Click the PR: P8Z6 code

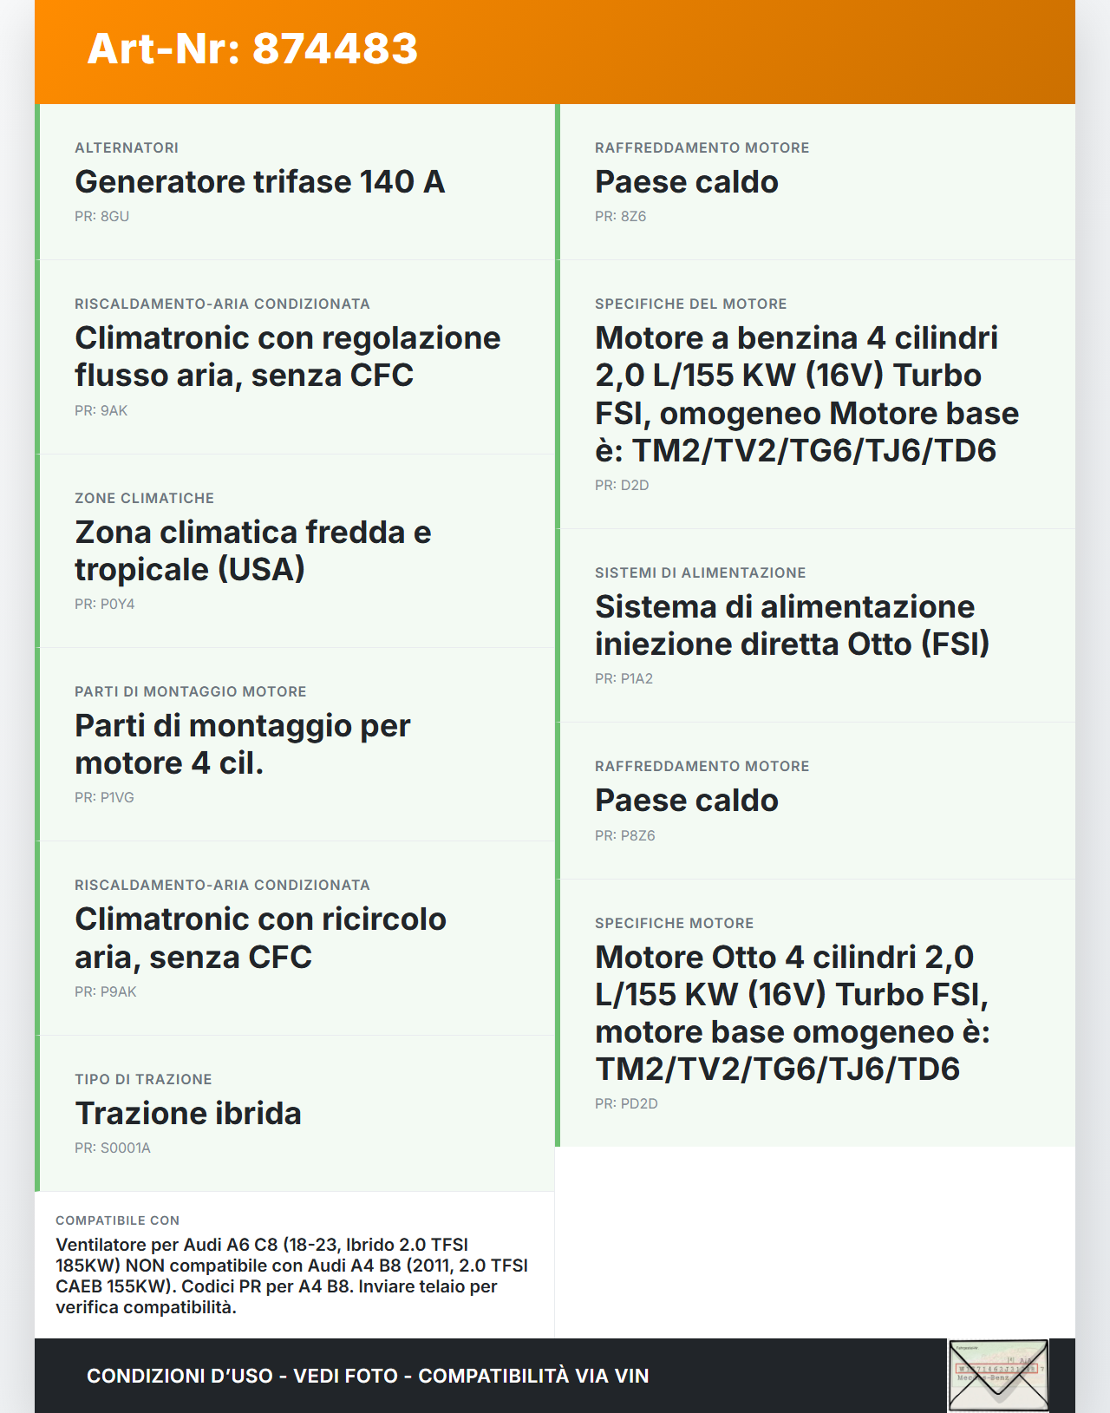pyautogui.click(x=624, y=835)
